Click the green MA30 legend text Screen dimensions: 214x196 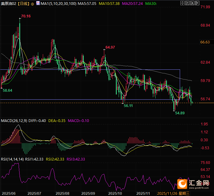150,4
